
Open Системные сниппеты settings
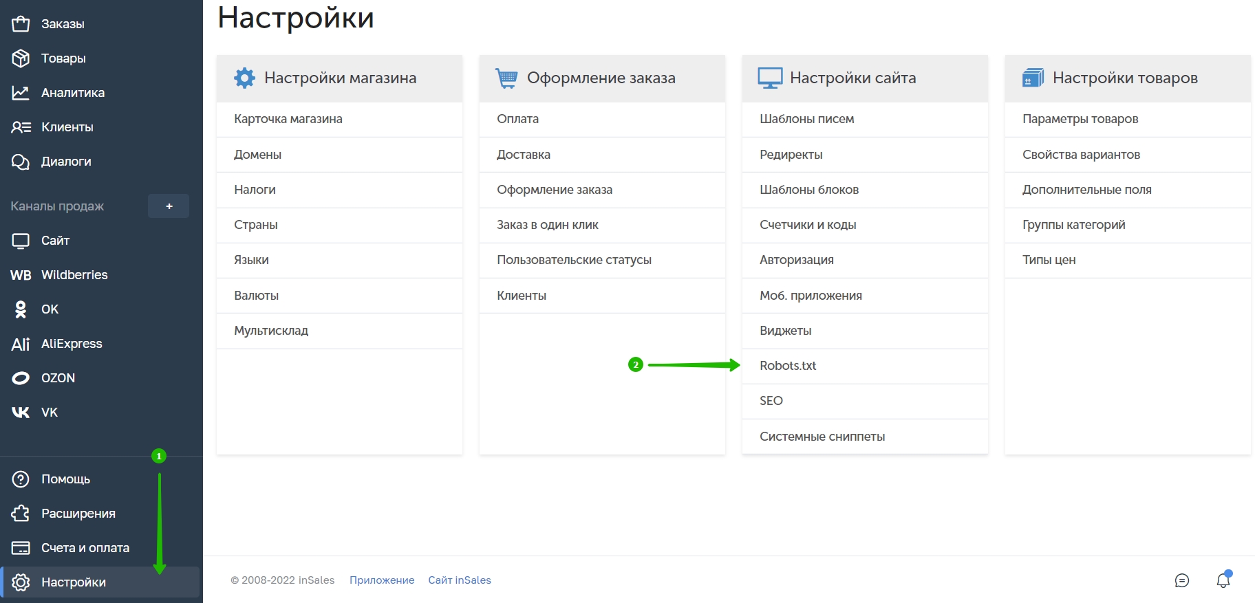[x=865, y=437]
